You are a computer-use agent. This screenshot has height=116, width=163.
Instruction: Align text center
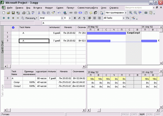pos(95,18)
